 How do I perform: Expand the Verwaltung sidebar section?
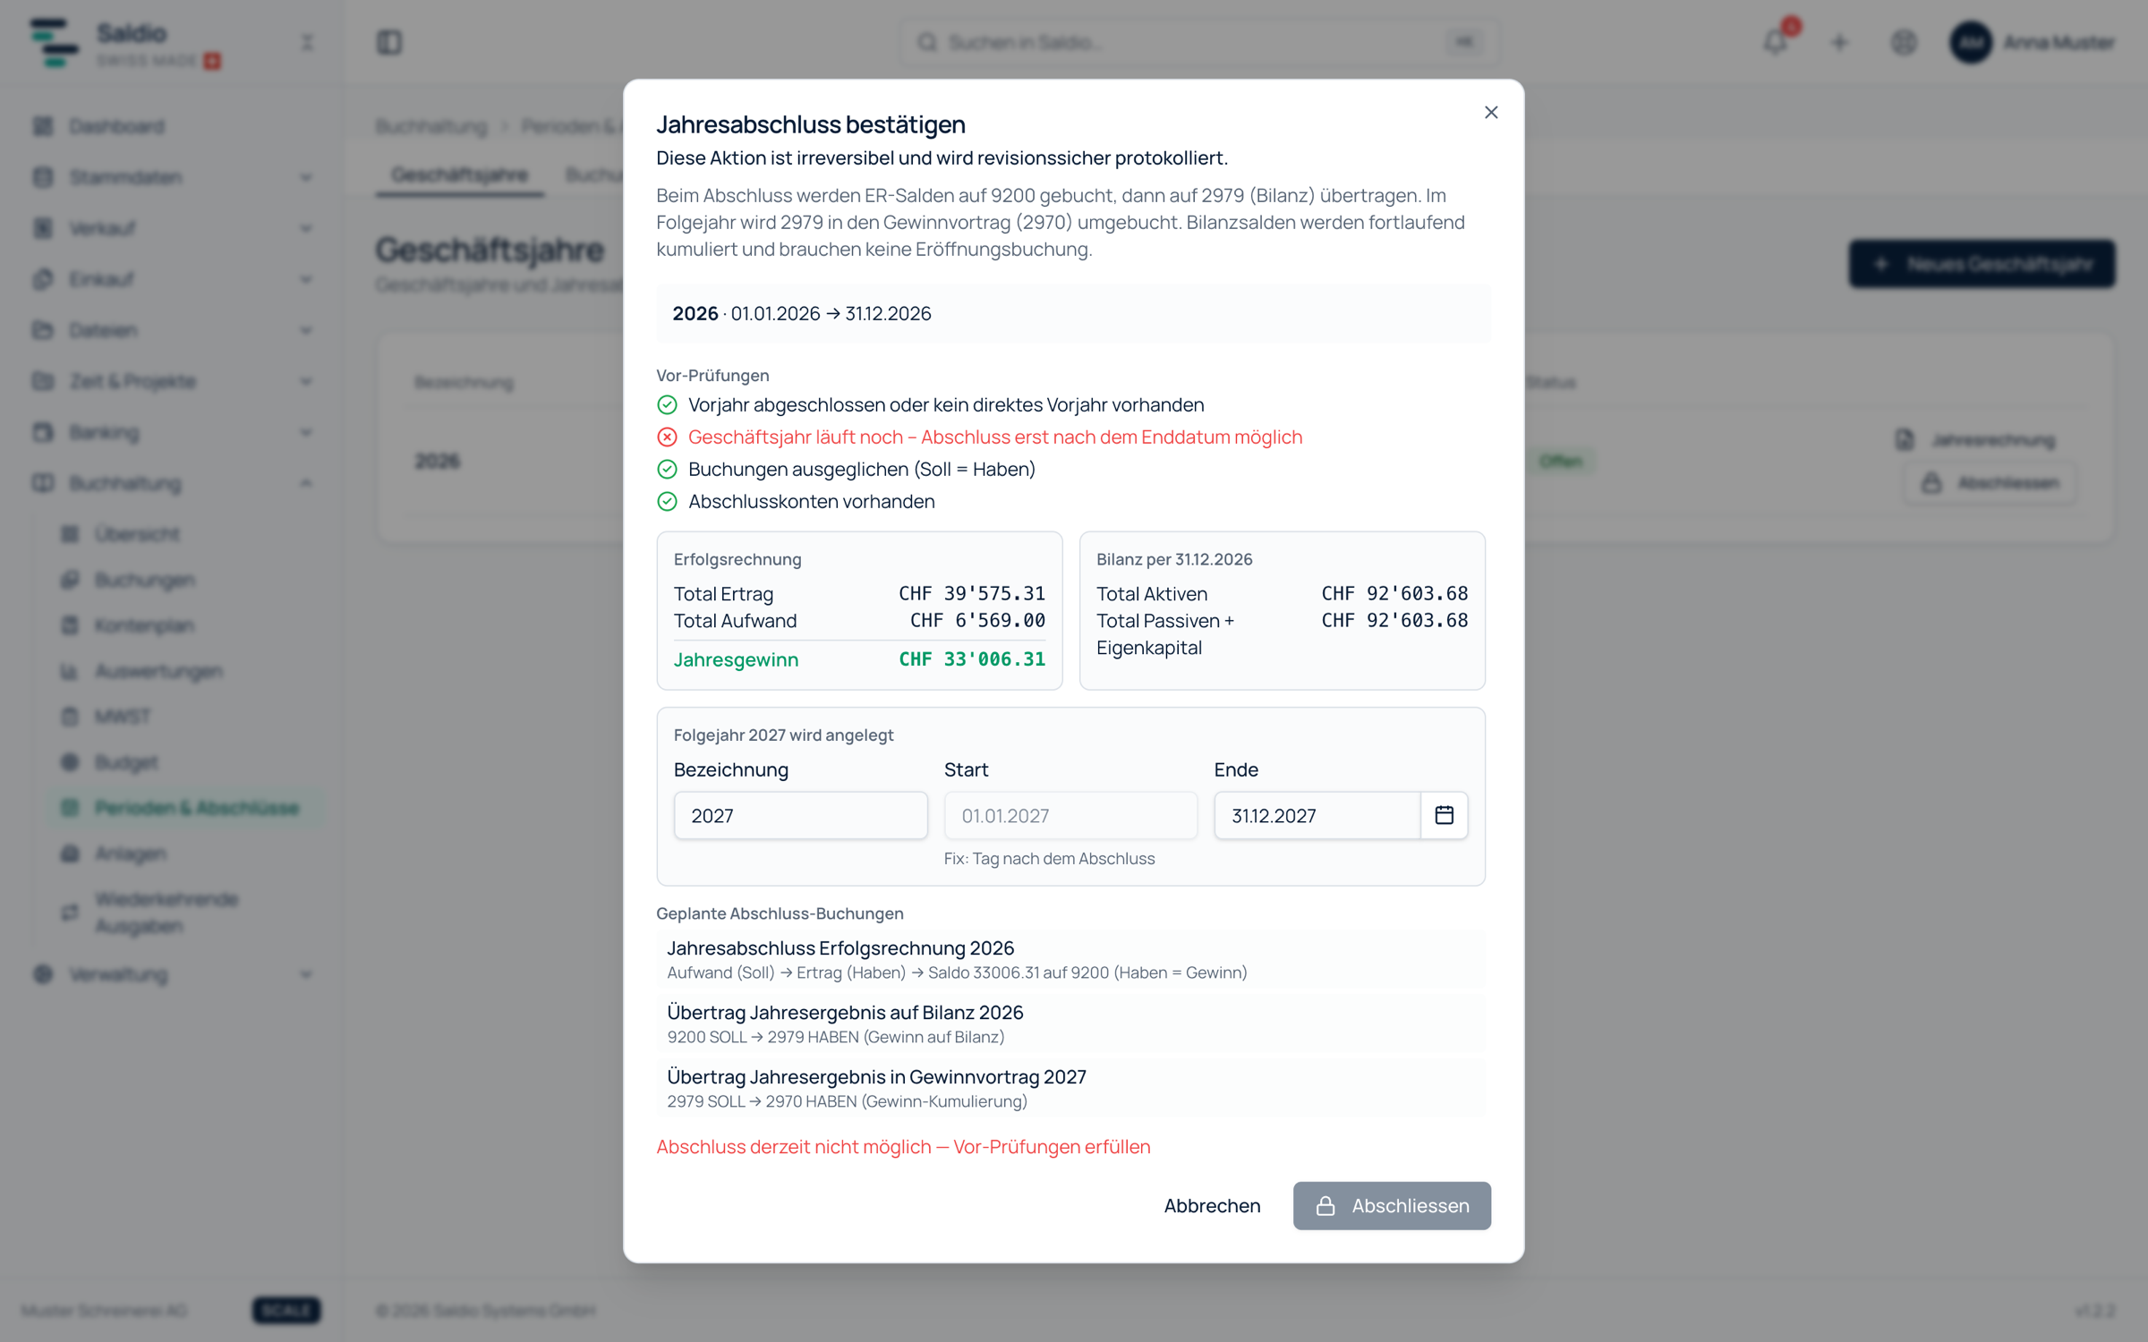(172, 974)
